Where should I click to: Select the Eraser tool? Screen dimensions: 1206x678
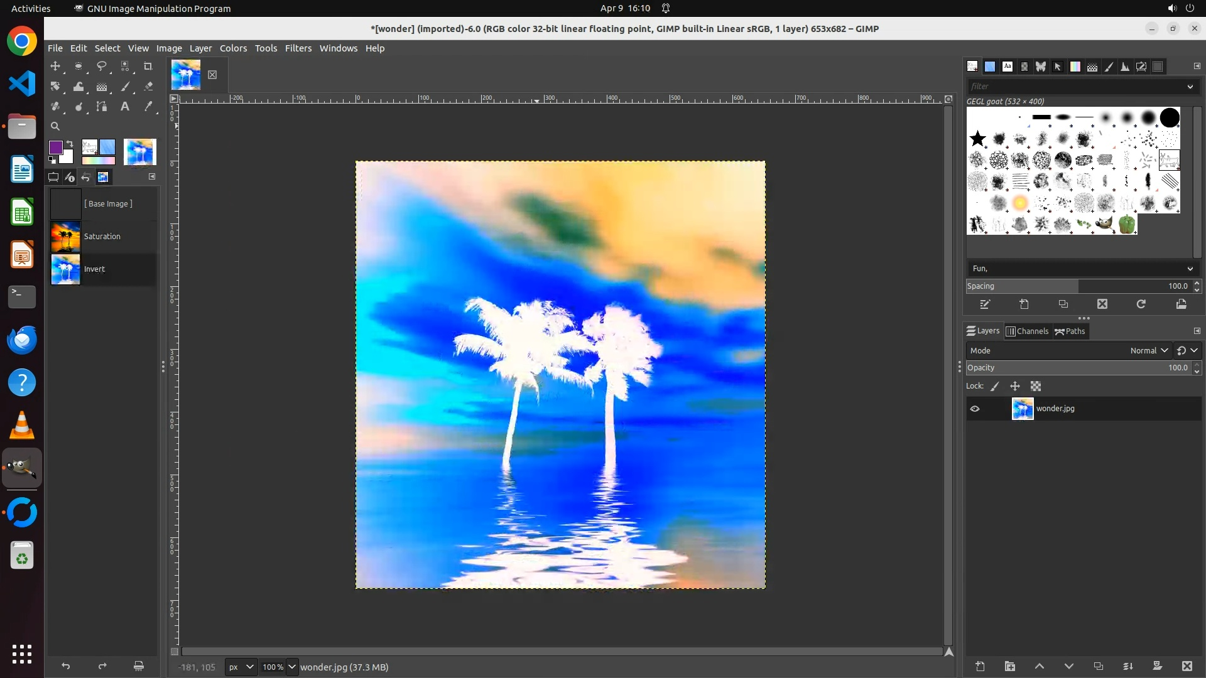pos(148,87)
